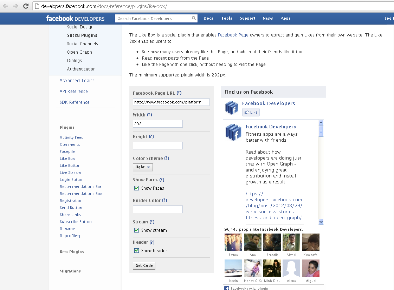Image resolution: width=394 pixels, height=290 pixels.
Task: Click the Facebook Developers profile picture
Action: click(x=231, y=108)
